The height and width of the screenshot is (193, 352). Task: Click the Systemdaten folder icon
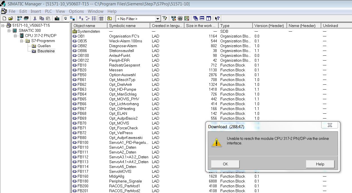(75, 31)
